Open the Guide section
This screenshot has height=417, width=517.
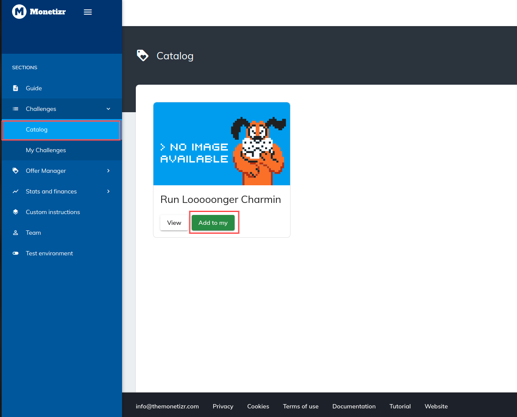pyautogui.click(x=62, y=88)
